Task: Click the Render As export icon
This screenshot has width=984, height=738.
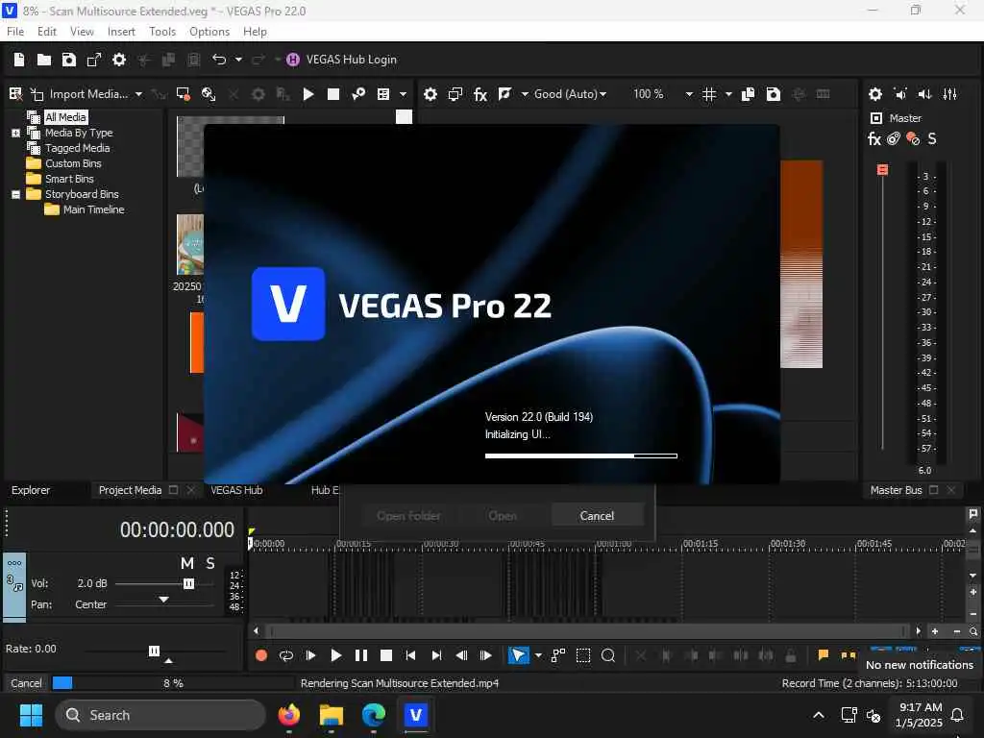Action: (x=94, y=60)
